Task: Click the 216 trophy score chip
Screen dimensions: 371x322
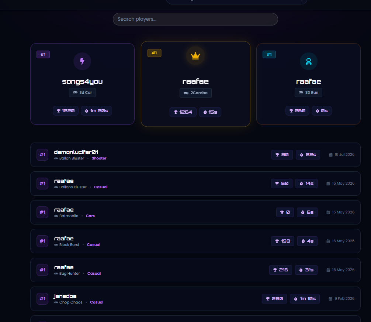Action: [280, 270]
